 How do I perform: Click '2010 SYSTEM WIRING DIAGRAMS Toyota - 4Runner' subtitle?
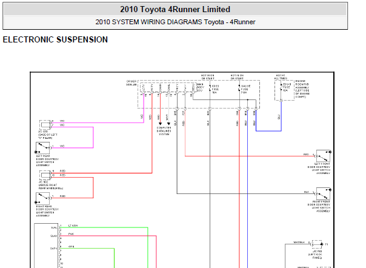point(175,22)
